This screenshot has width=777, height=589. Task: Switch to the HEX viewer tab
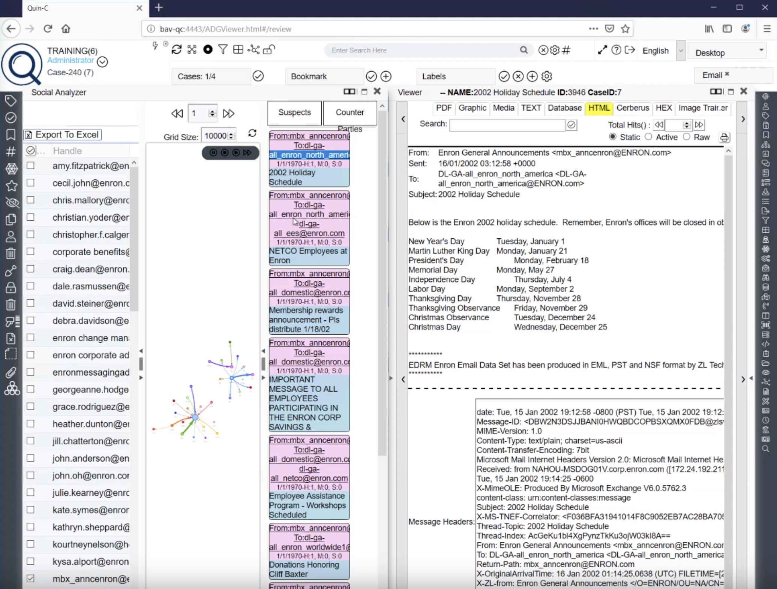tap(663, 108)
